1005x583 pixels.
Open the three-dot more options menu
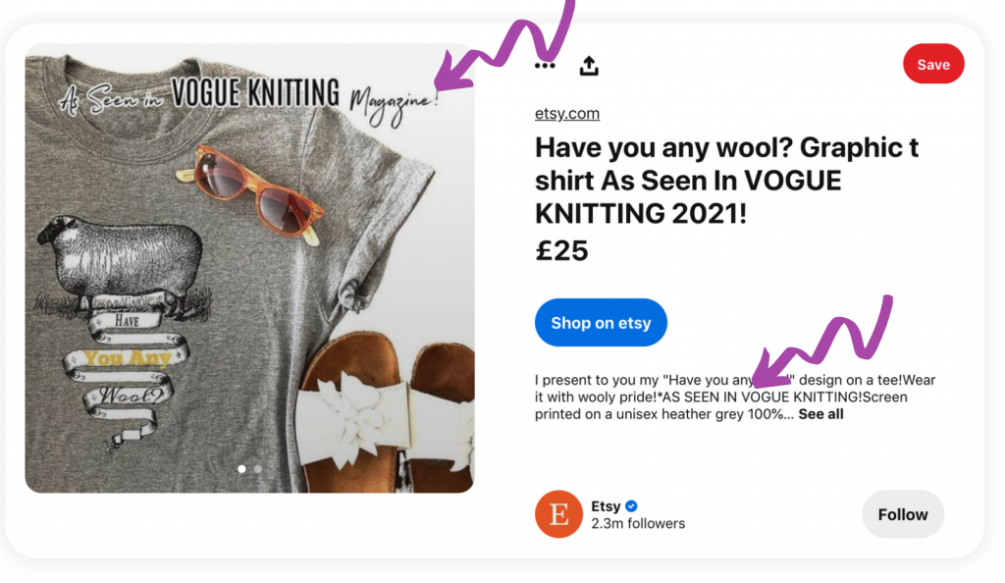(545, 66)
